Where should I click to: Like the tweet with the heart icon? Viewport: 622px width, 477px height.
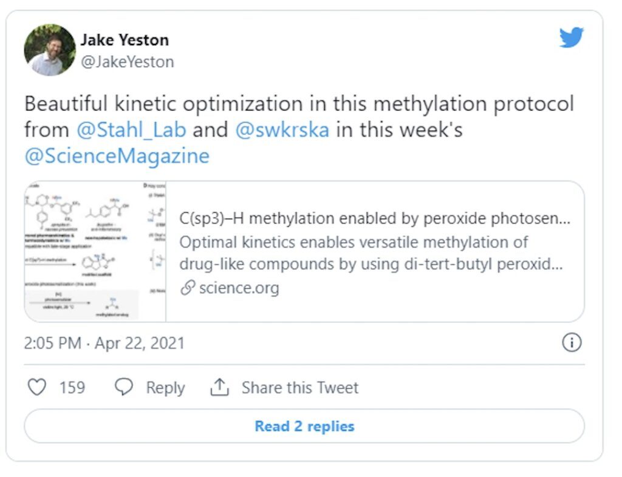pyautogui.click(x=37, y=387)
